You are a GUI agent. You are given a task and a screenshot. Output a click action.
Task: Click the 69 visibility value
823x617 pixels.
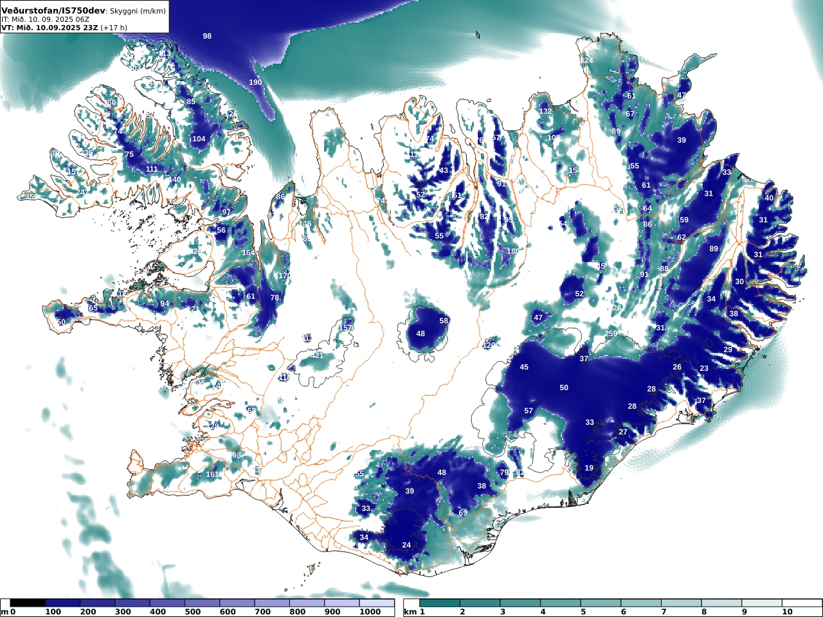point(463,513)
